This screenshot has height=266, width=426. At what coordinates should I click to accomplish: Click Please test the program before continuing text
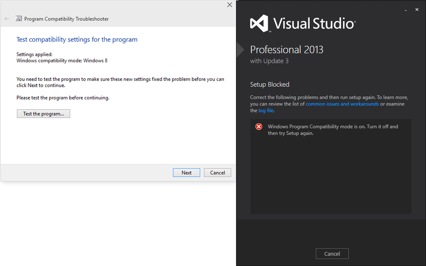pyautogui.click(x=63, y=98)
